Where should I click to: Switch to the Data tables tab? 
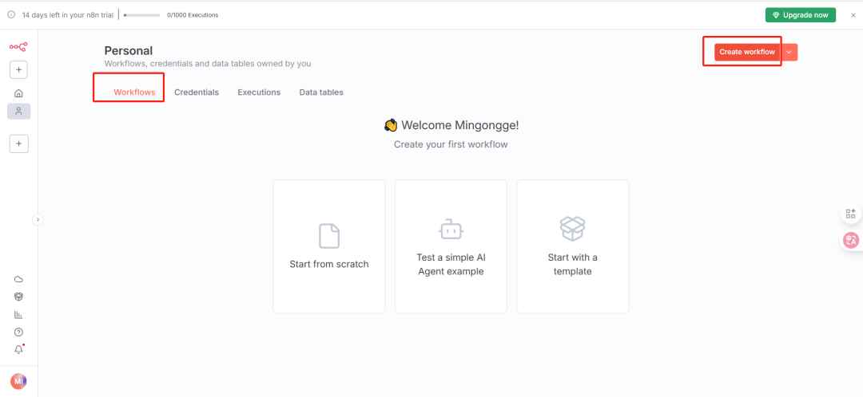321,92
